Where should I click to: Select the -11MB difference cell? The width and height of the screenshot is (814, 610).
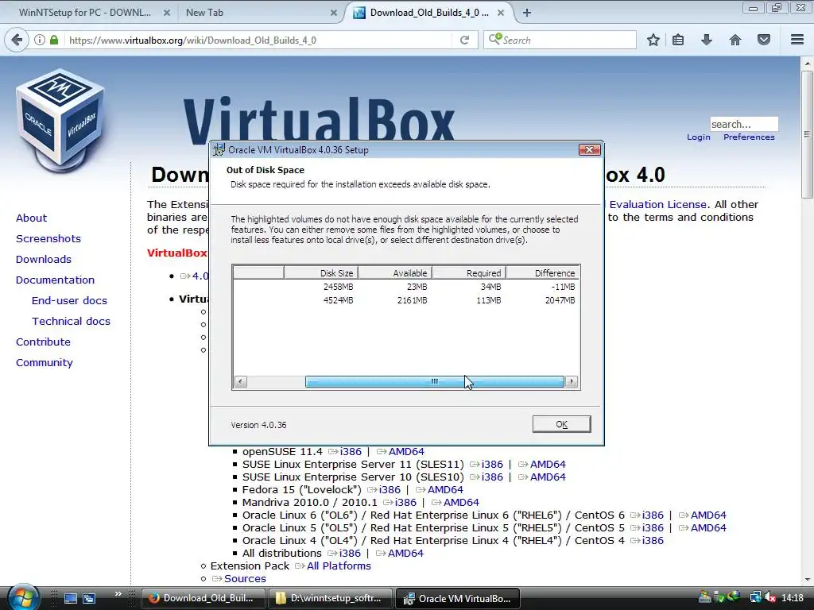tap(563, 287)
